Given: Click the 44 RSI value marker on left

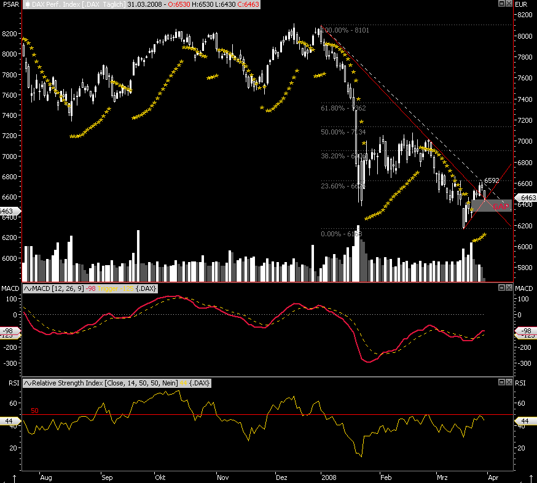Looking at the screenshot, I should click(x=10, y=421).
